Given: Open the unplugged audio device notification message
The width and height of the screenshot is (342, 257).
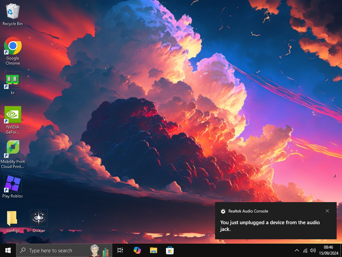Looking at the screenshot, I should [270, 226].
